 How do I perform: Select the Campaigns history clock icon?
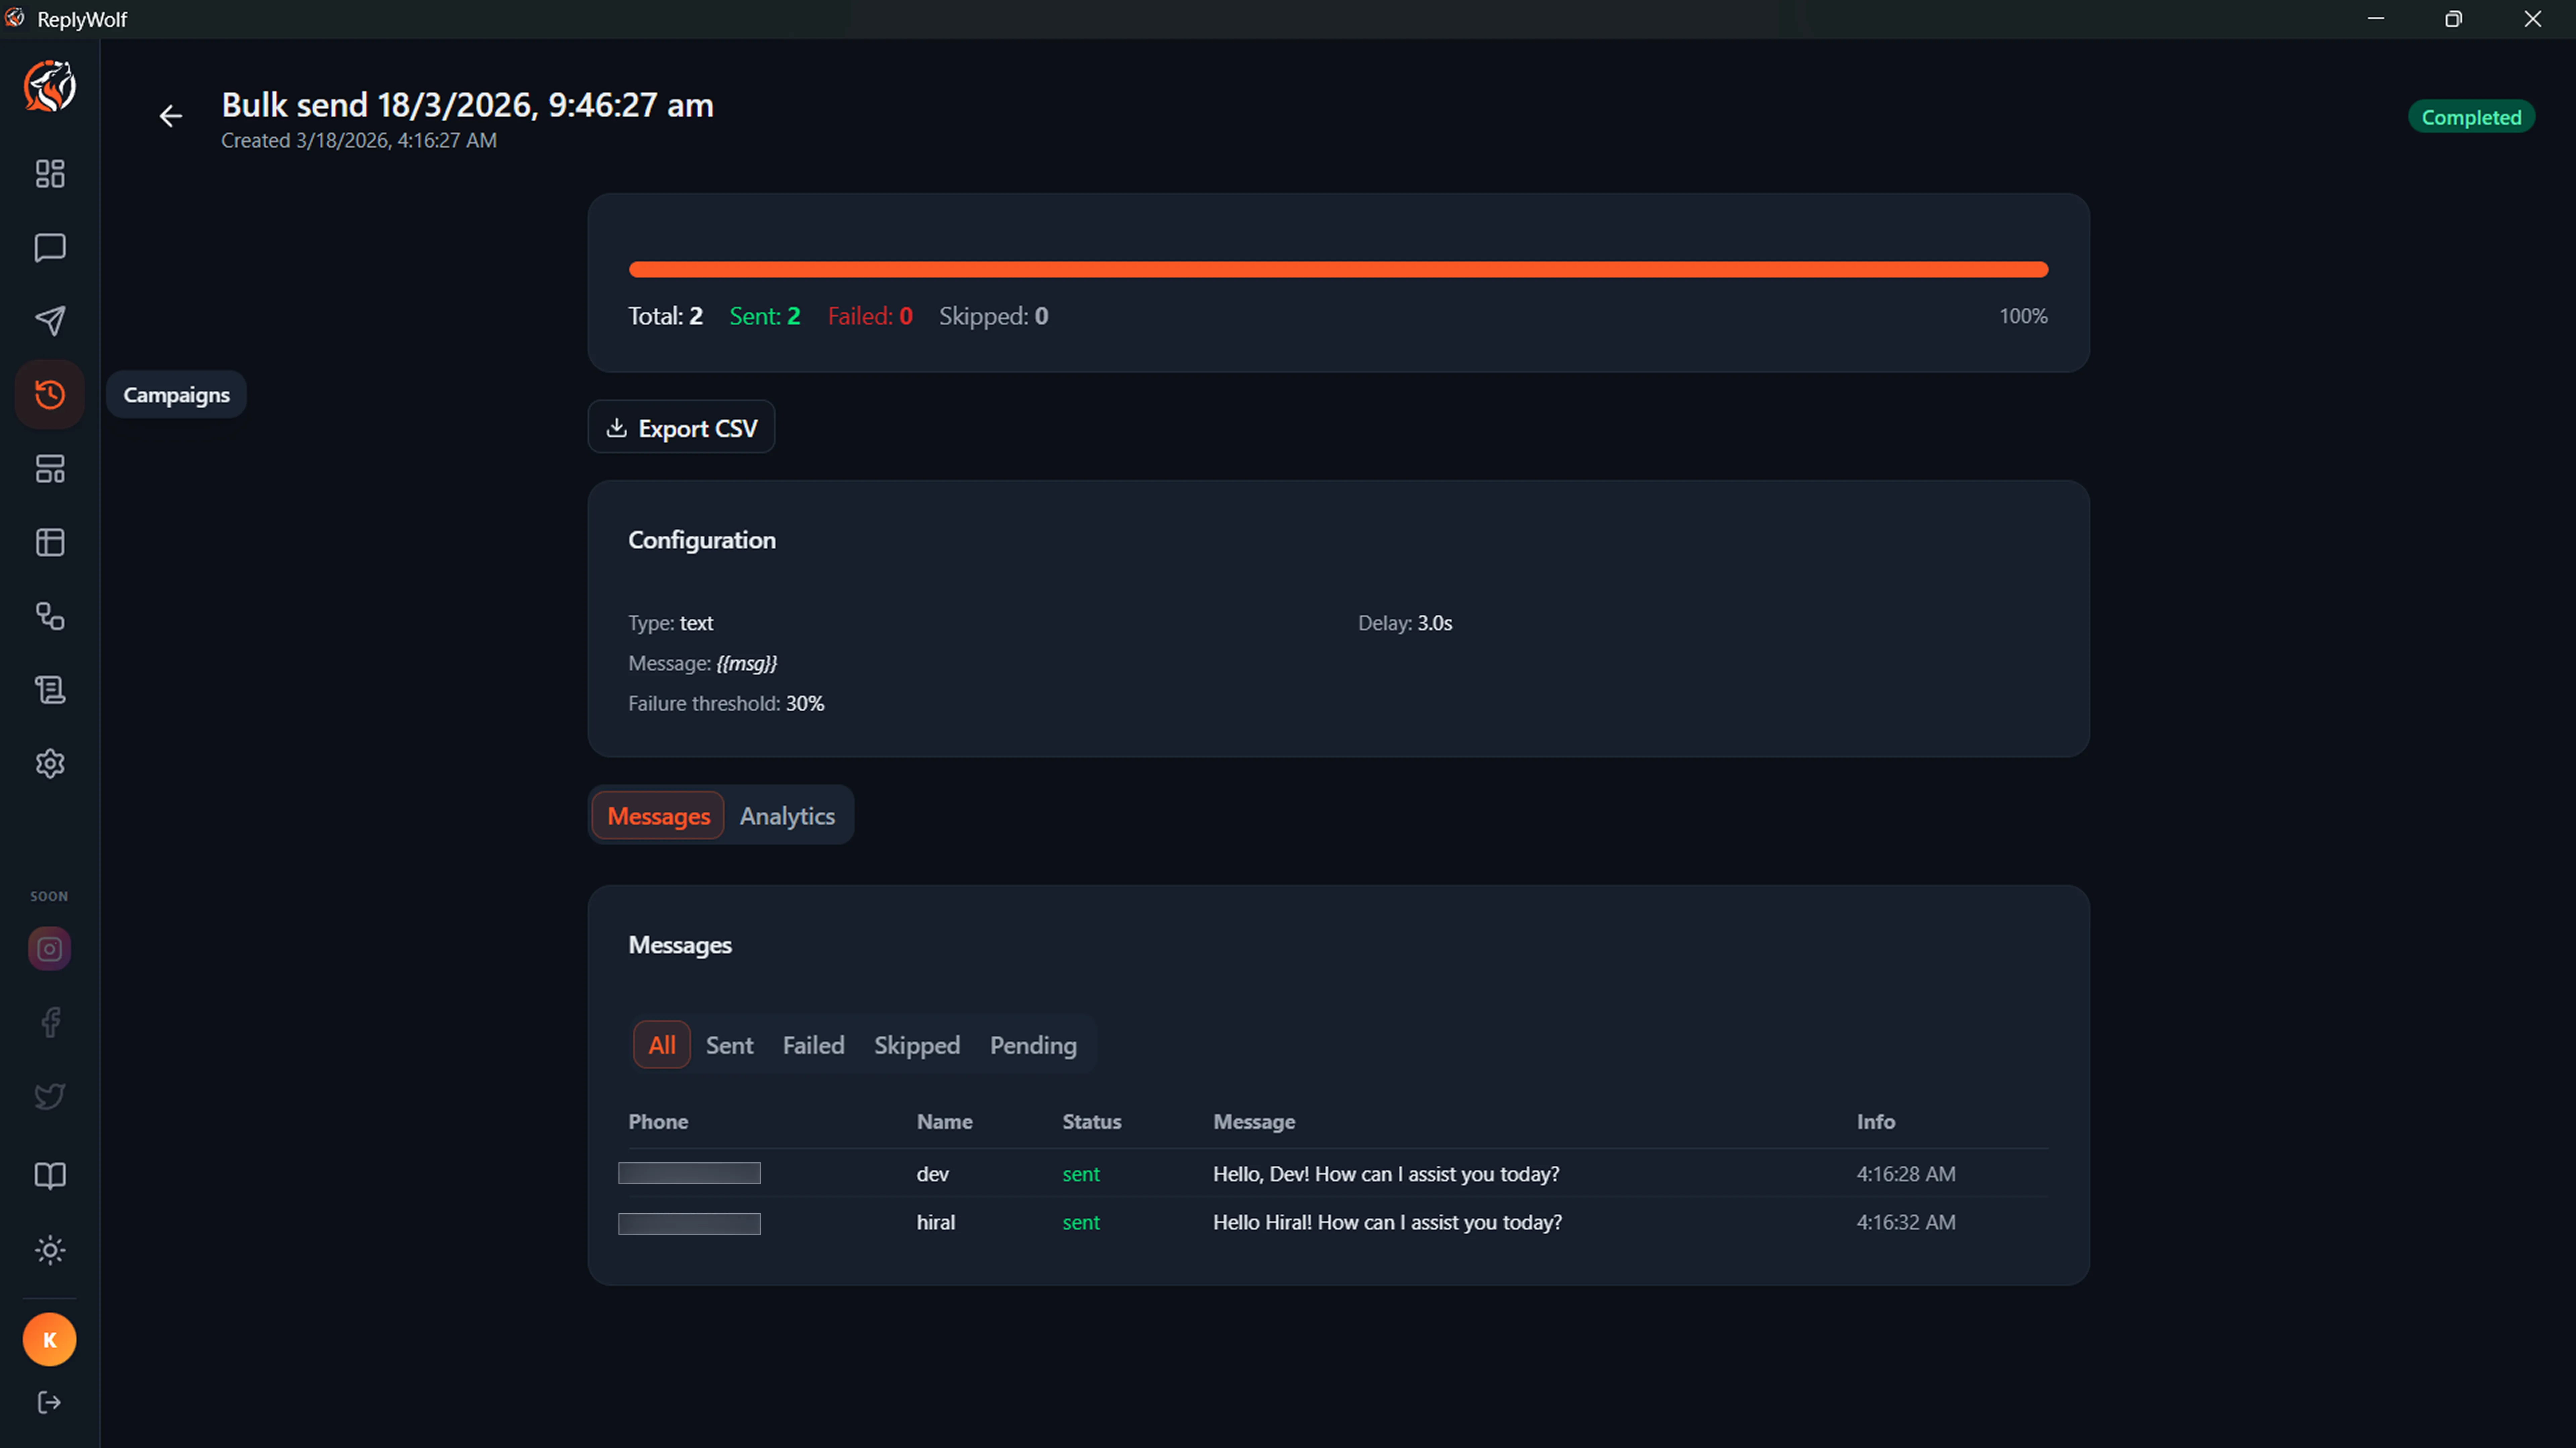click(x=50, y=395)
